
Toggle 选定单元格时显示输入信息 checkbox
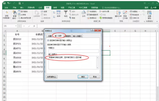[x=48, y=40]
